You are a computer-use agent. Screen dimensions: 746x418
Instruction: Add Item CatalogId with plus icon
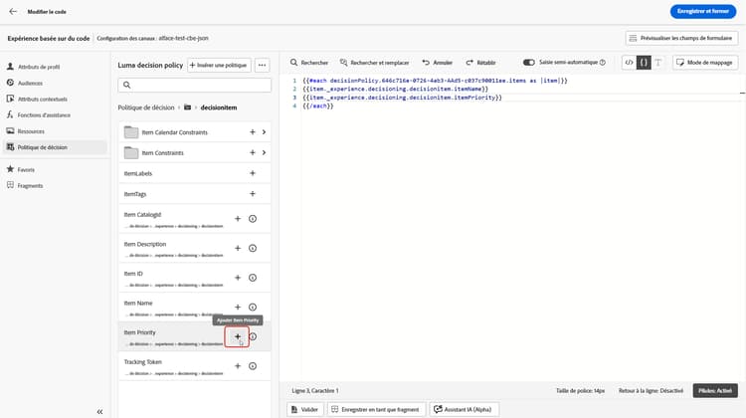238,219
